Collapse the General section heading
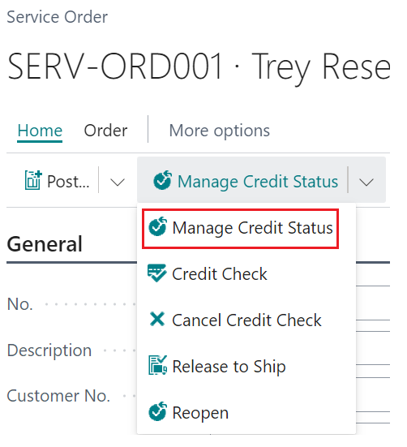The image size is (407, 447). coord(45,244)
